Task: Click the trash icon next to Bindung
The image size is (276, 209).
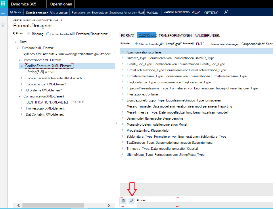Action: pyautogui.click(x=29, y=33)
